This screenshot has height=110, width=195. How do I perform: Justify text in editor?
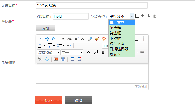98,46
